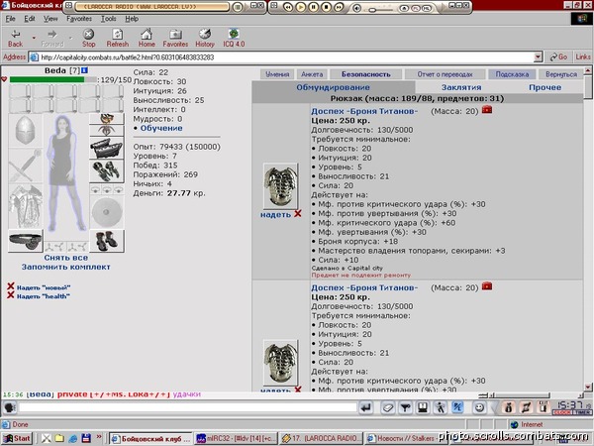Click the first Броня Титанов armor thumbnail
This screenshot has width=594, height=446.
tap(280, 186)
